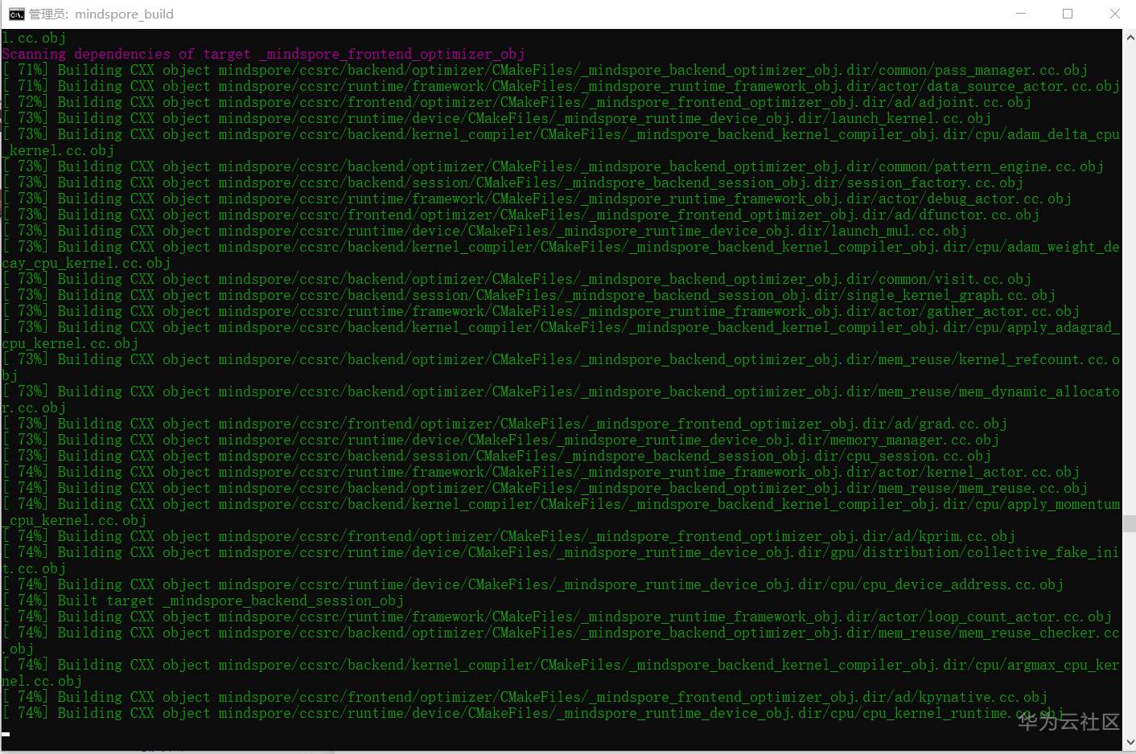This screenshot has width=1136, height=754.
Task: Close the mindspore_build console window
Action: pos(1114,14)
